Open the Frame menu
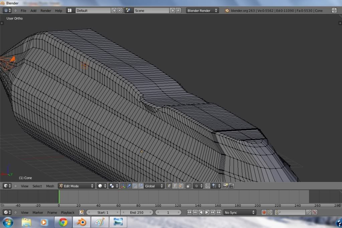 52,213
